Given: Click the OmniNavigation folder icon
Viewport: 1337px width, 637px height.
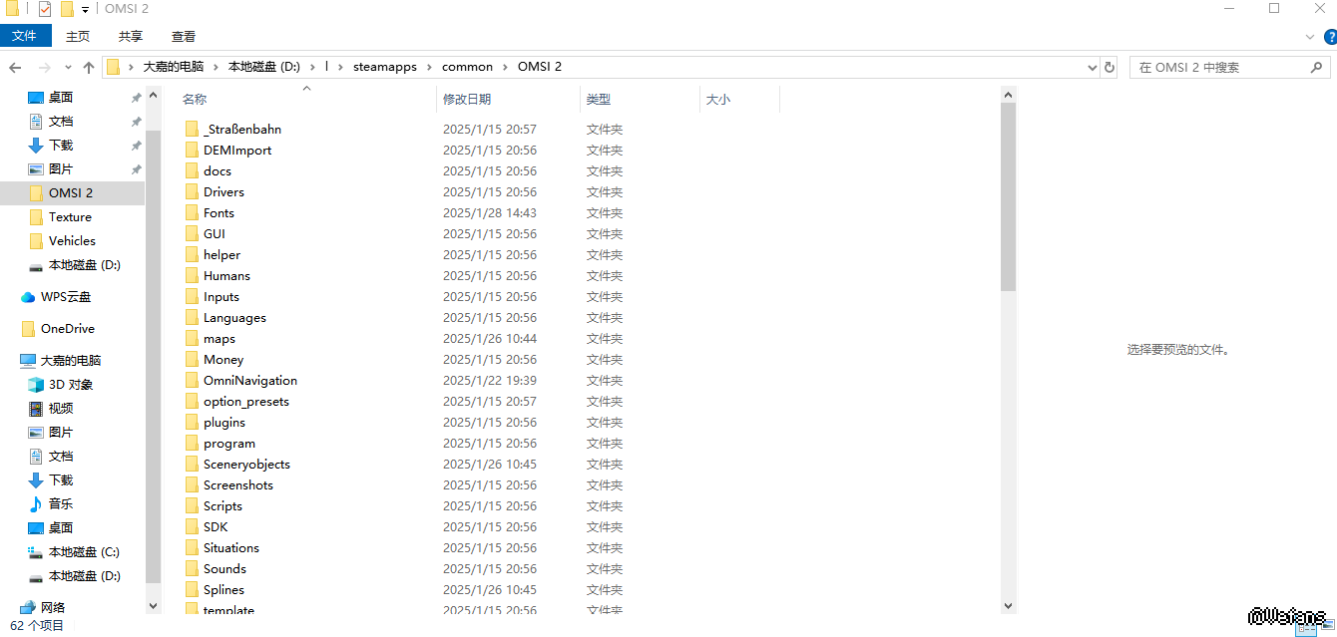Looking at the screenshot, I should [x=193, y=380].
